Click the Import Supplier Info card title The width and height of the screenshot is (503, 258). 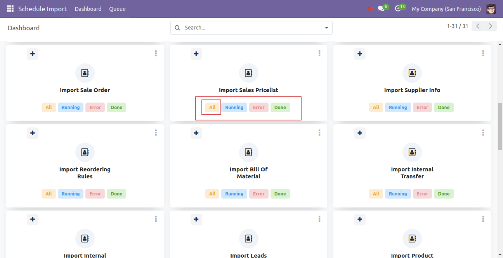[412, 90]
